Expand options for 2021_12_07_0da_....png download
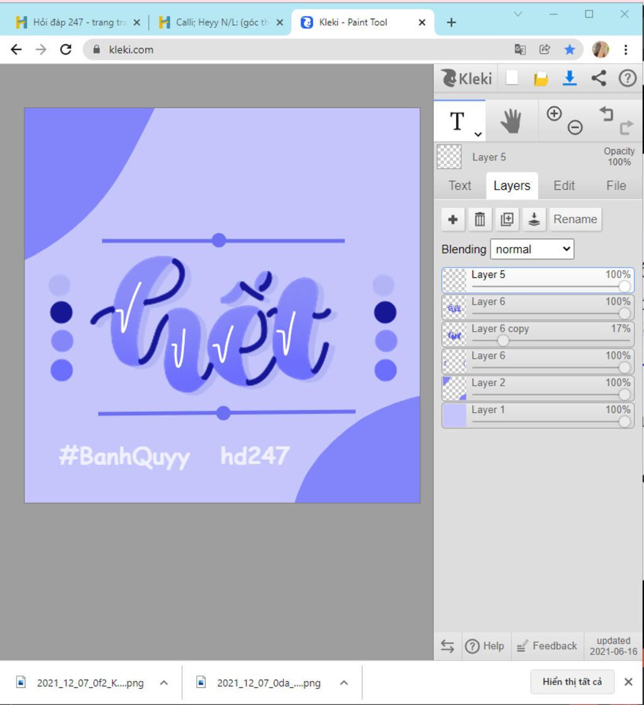This screenshot has height=705, width=644. pyautogui.click(x=344, y=683)
